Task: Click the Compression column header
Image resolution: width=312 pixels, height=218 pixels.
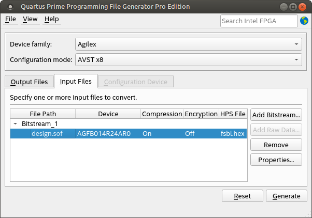Action: click(x=162, y=114)
